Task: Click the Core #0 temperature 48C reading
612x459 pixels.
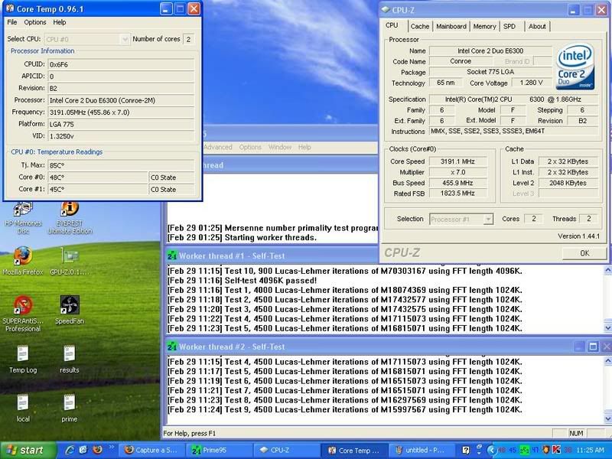Action: click(98, 177)
